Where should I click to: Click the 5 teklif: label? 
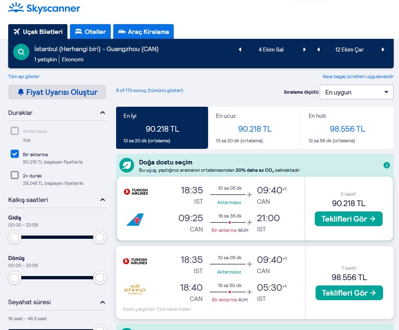[x=349, y=194]
